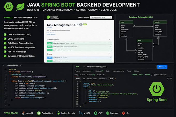Open the request Settings tab
Viewport: 176px width, 117px height.
[136, 71]
